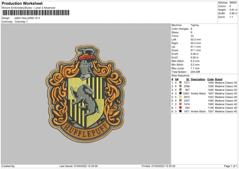Click the Machine value Tajima

click(x=194, y=25)
